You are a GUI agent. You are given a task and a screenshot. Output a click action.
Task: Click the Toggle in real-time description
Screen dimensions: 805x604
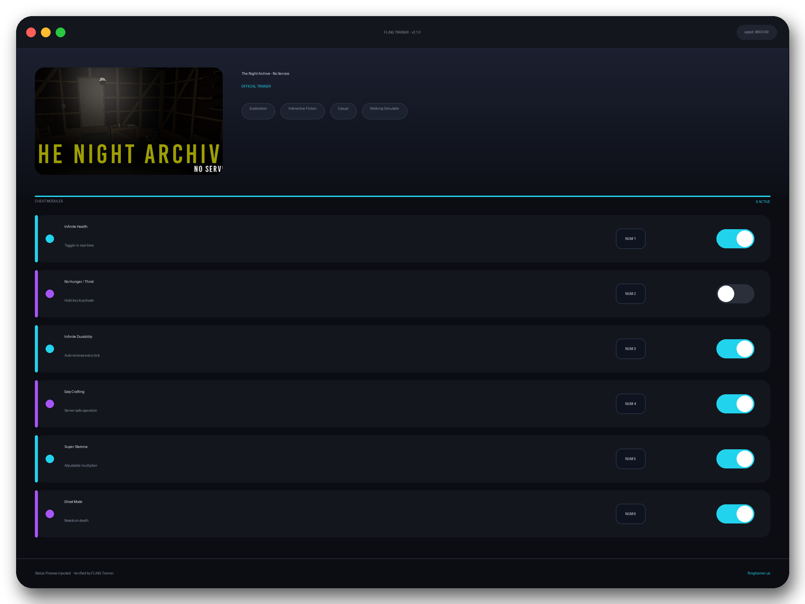[79, 245]
